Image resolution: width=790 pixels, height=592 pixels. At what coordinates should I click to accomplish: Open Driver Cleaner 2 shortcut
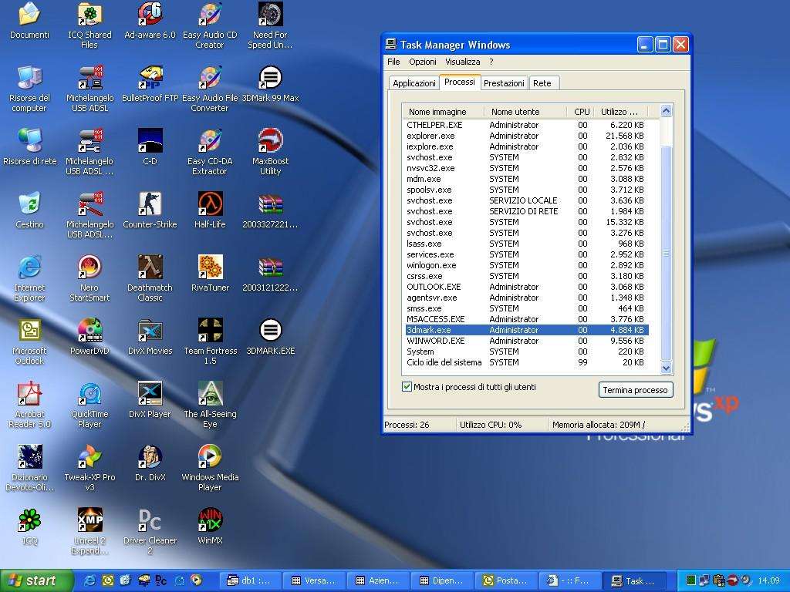[x=150, y=532]
